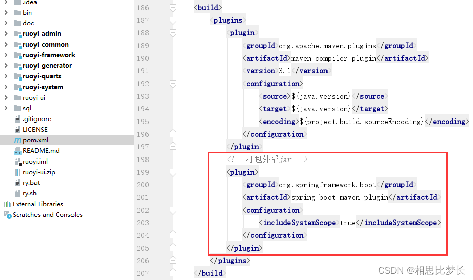This screenshot has width=473, height=280.
Task: Click the doc folder icon
Action: tap(18, 23)
